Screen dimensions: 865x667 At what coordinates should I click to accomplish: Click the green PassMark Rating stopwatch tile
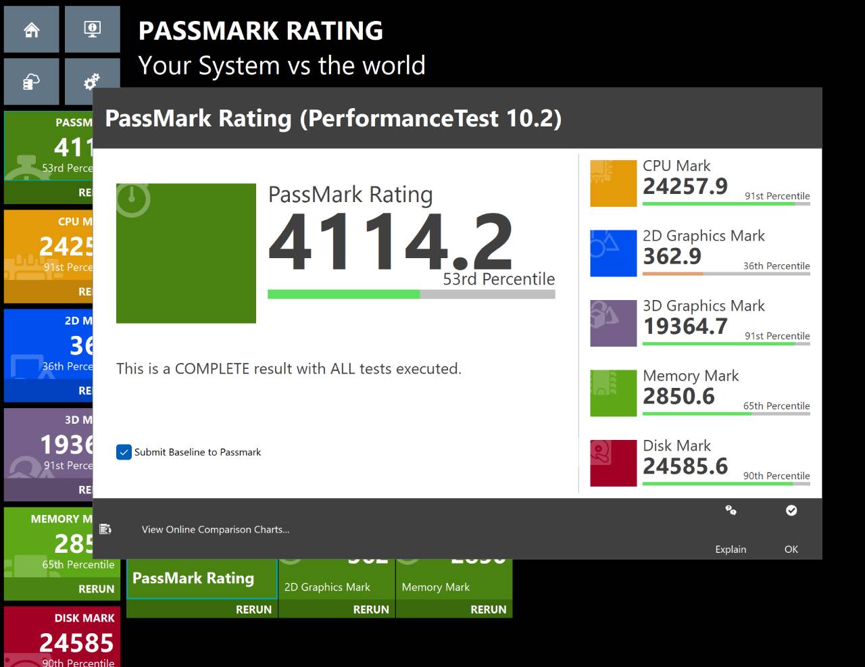[186, 253]
